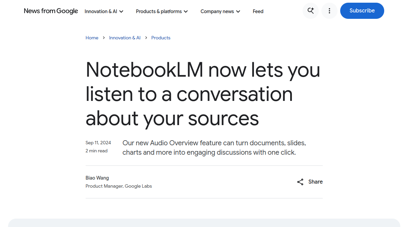Click Product Manager, Google Labs text
This screenshot has height=227, width=403.
click(x=119, y=186)
